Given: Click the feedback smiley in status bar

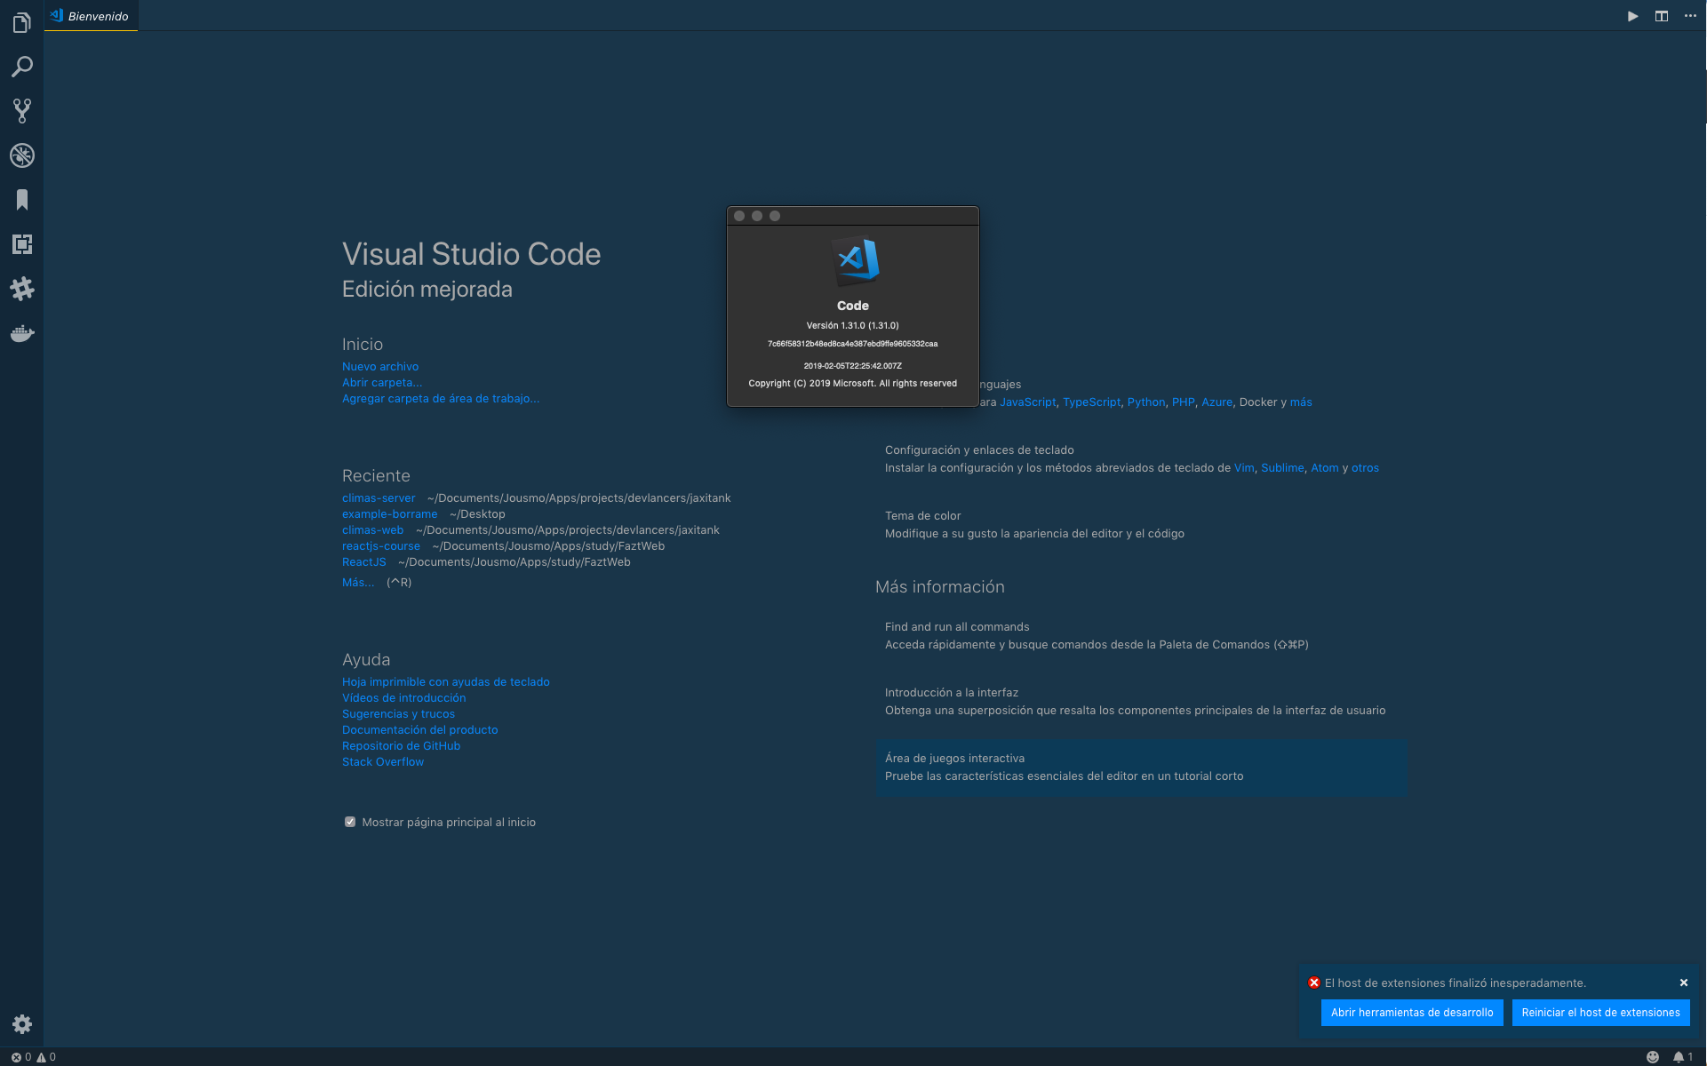Looking at the screenshot, I should (x=1653, y=1057).
